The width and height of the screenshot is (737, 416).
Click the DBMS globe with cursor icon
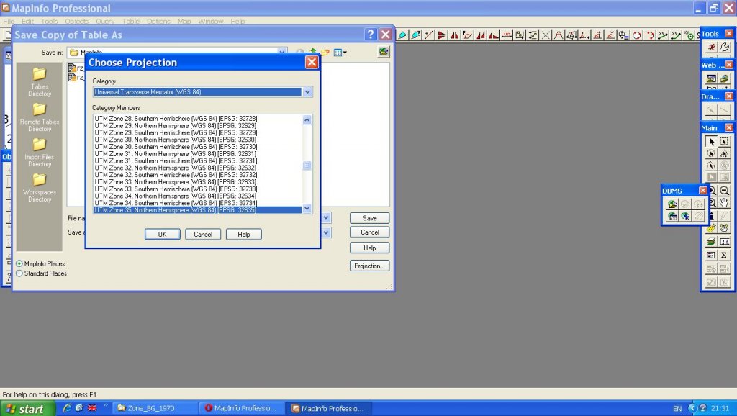(685, 216)
